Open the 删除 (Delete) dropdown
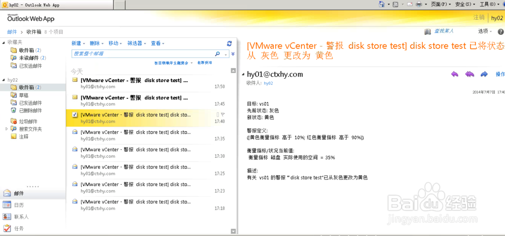Viewport: 505px width, 236px height. point(97,43)
